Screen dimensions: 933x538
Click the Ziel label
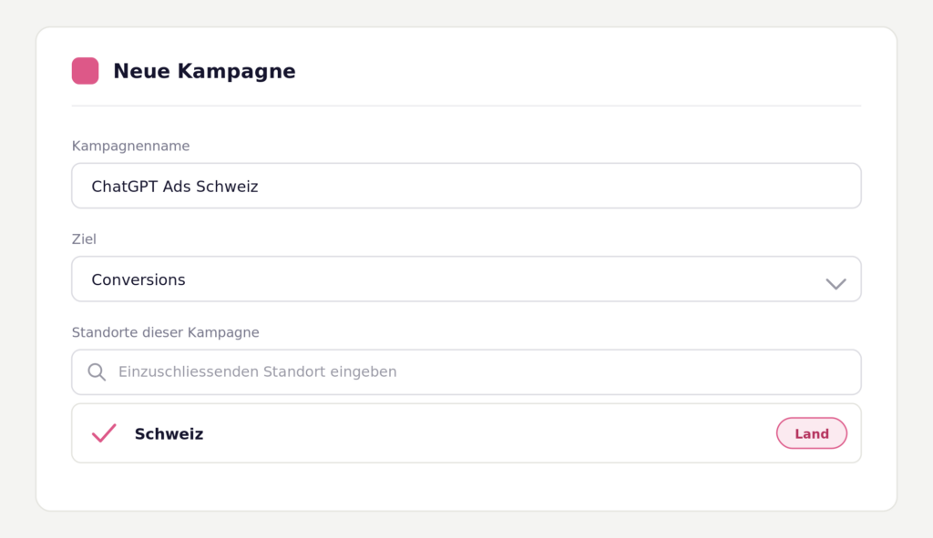point(84,239)
